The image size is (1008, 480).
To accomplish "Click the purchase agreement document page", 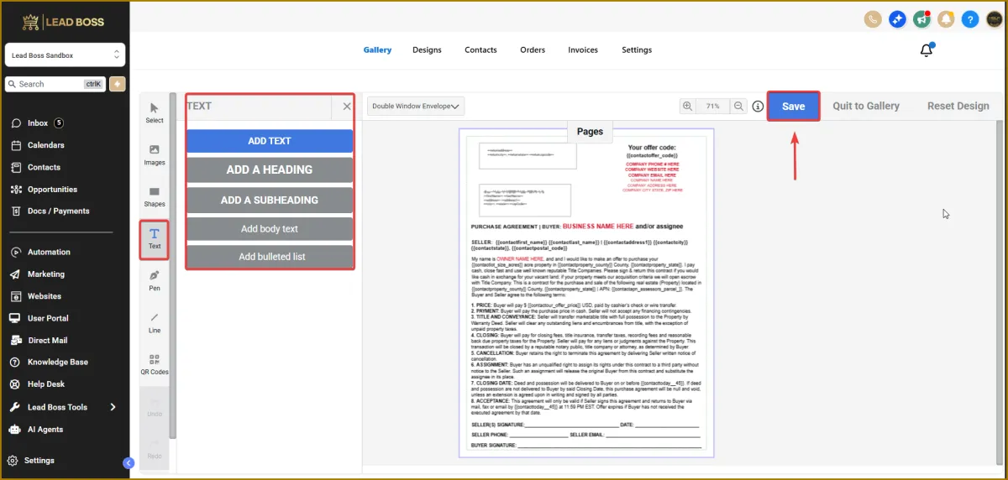I will (586, 293).
